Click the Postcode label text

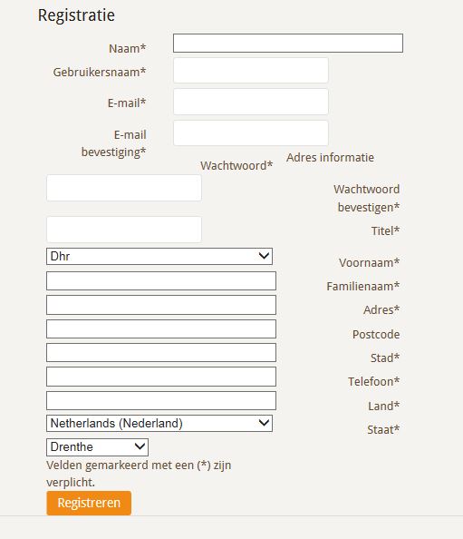coord(376,335)
